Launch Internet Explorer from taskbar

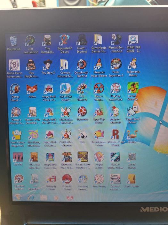click(x=31, y=198)
